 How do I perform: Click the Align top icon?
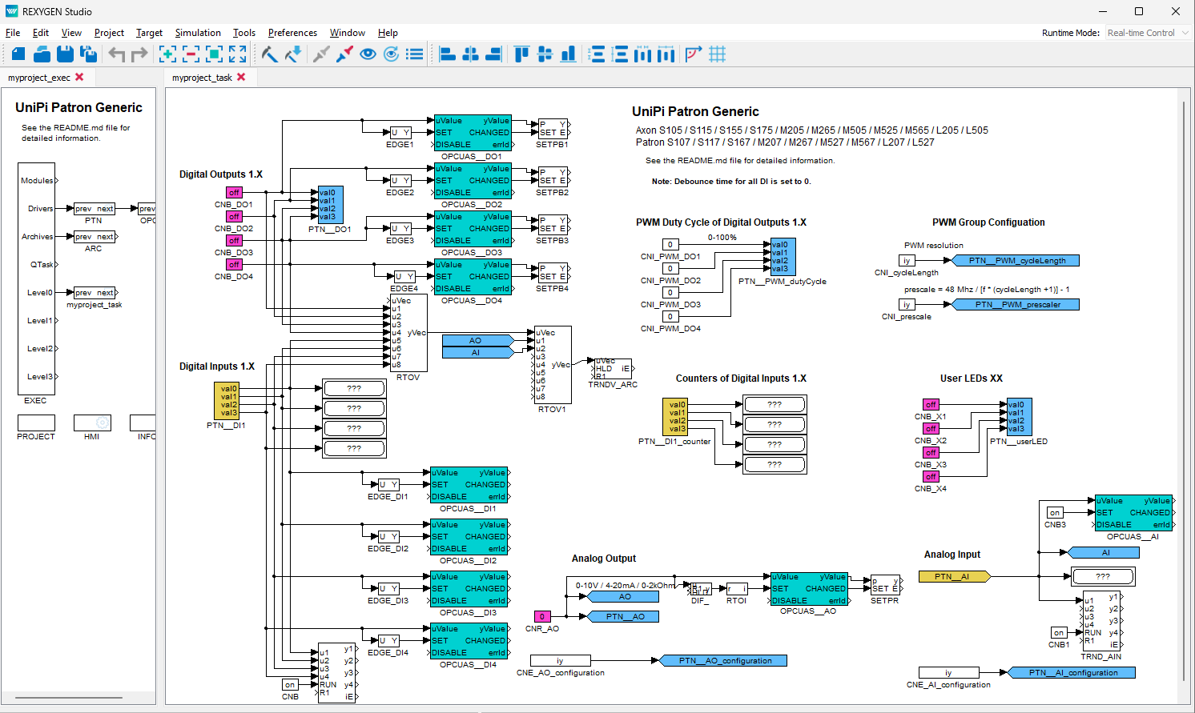click(521, 54)
